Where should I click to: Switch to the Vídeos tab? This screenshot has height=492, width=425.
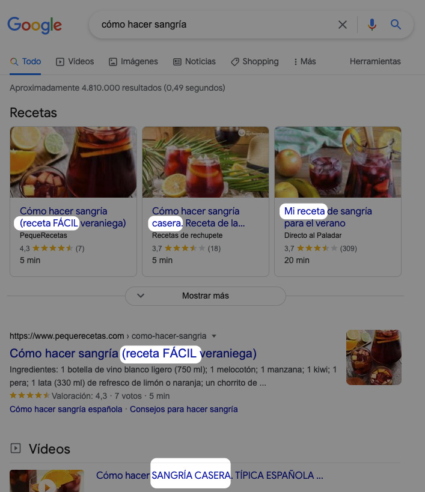pos(75,61)
